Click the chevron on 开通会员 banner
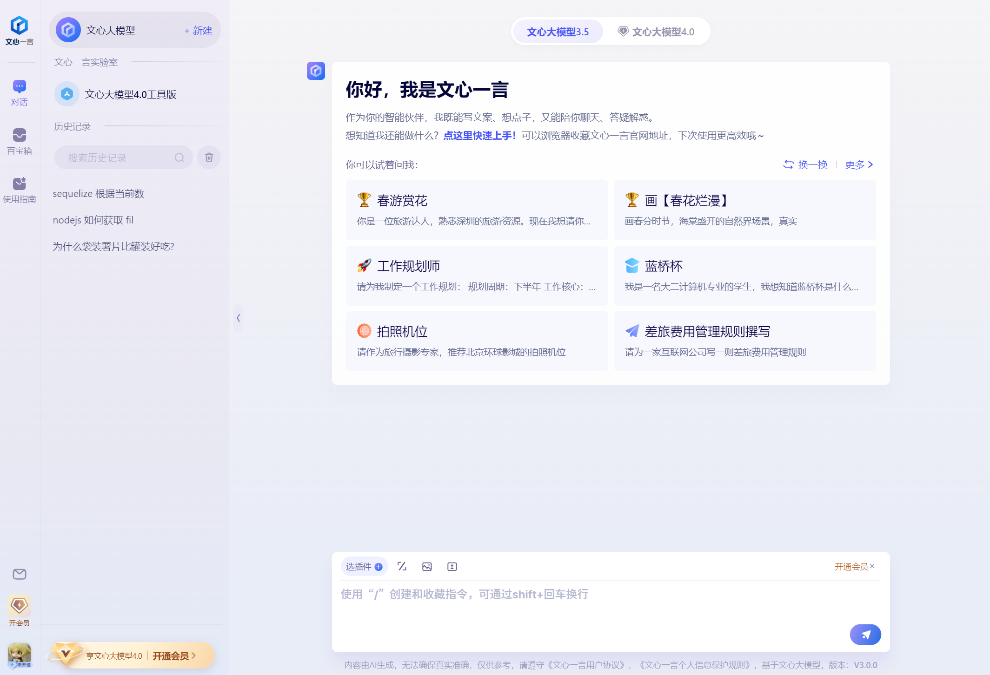The height and width of the screenshot is (675, 990). tap(194, 655)
